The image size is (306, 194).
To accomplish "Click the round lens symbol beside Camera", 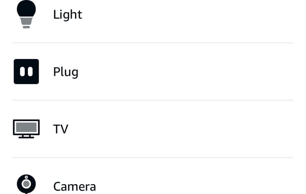I will coord(26,184).
